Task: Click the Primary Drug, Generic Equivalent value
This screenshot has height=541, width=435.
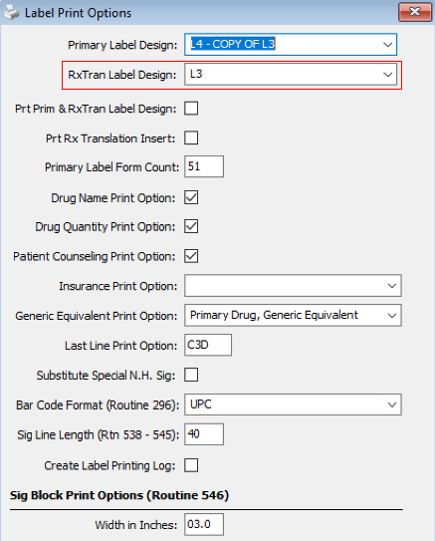Action: [x=274, y=315]
